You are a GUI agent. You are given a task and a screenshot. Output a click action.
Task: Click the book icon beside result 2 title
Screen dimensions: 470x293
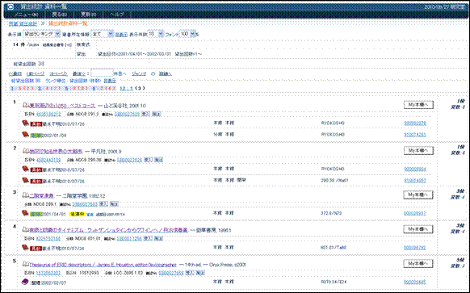(x=26, y=151)
